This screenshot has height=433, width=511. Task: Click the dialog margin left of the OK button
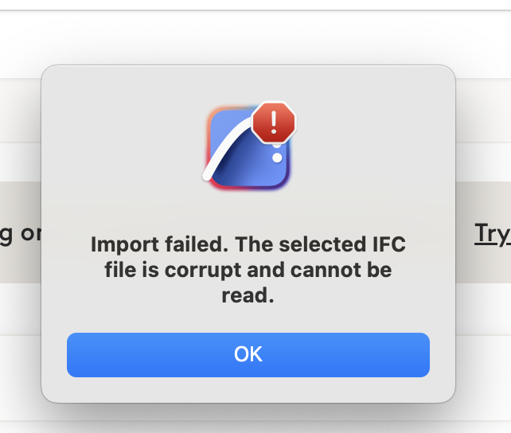[x=54, y=354]
